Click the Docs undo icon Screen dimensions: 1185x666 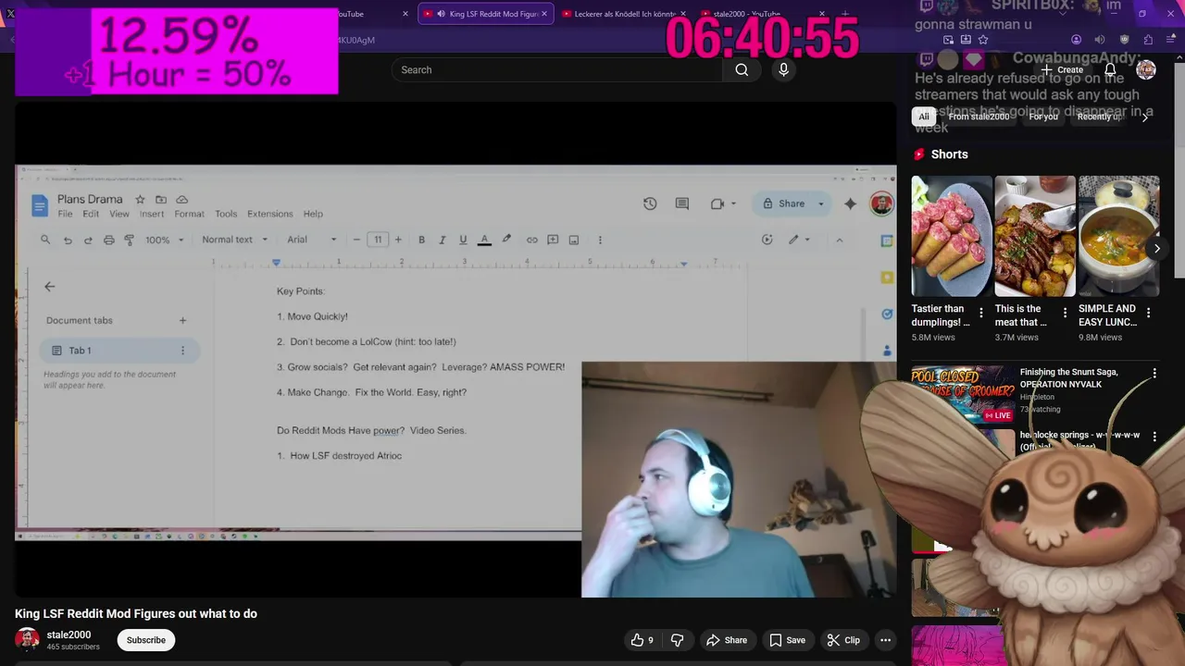point(68,240)
